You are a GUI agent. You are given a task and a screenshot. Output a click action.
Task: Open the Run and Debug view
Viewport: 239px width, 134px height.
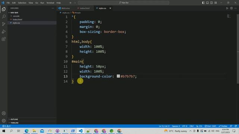coord(4,31)
